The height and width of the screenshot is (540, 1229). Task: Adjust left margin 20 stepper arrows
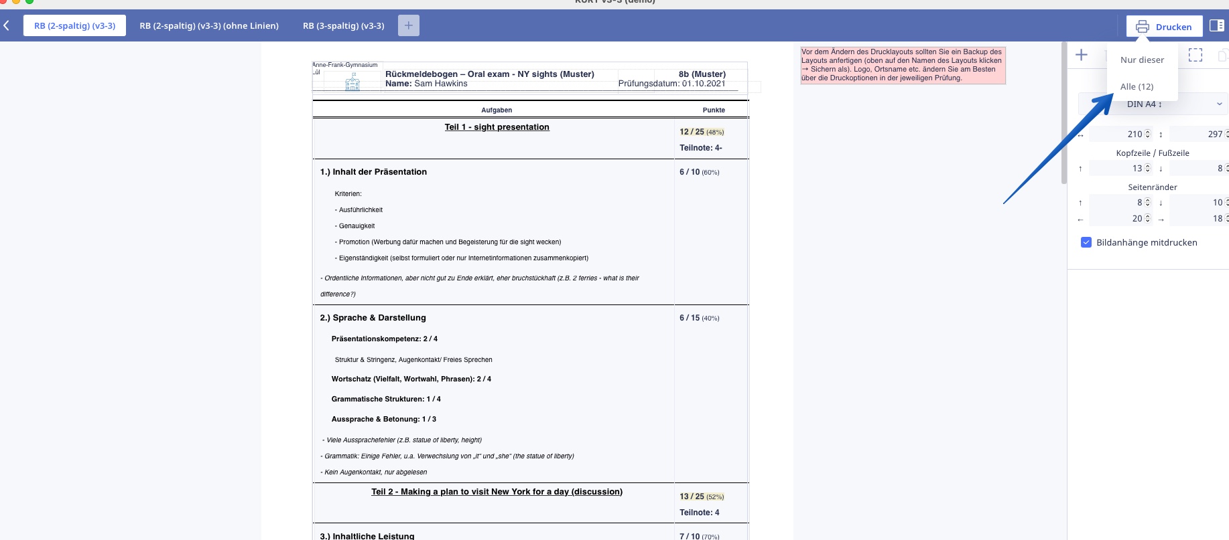point(1148,218)
